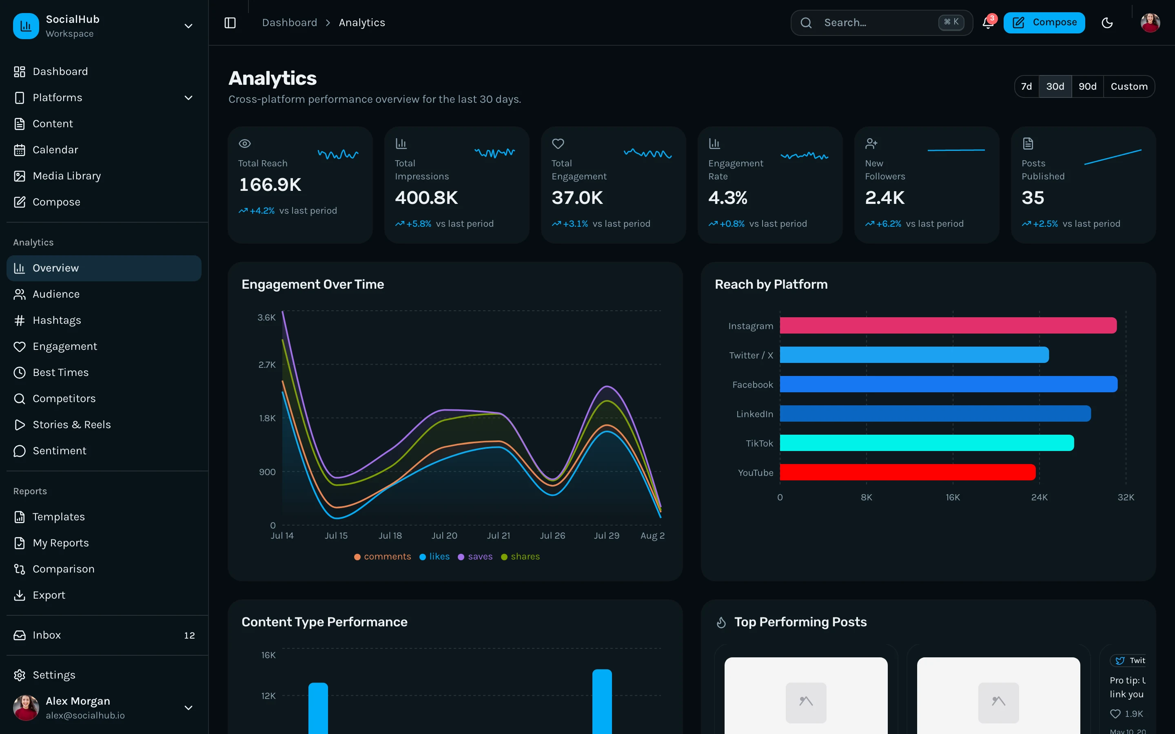Toggle likes series in chart legend

435,557
